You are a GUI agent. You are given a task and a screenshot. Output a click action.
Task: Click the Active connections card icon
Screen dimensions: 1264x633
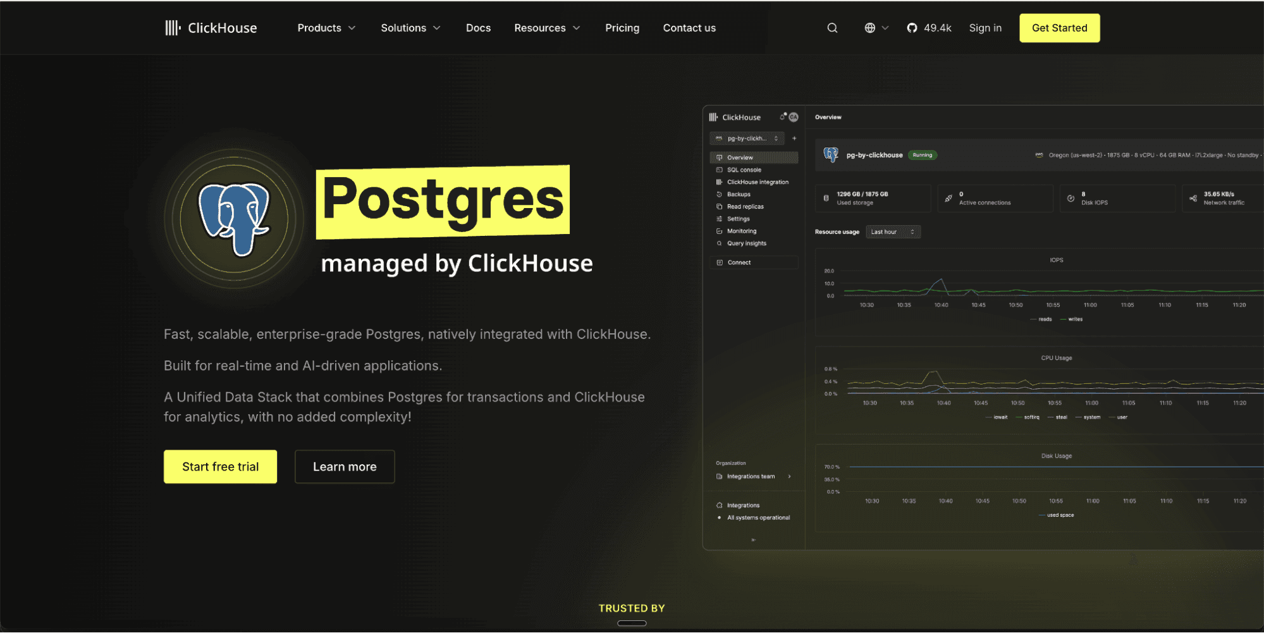click(948, 199)
